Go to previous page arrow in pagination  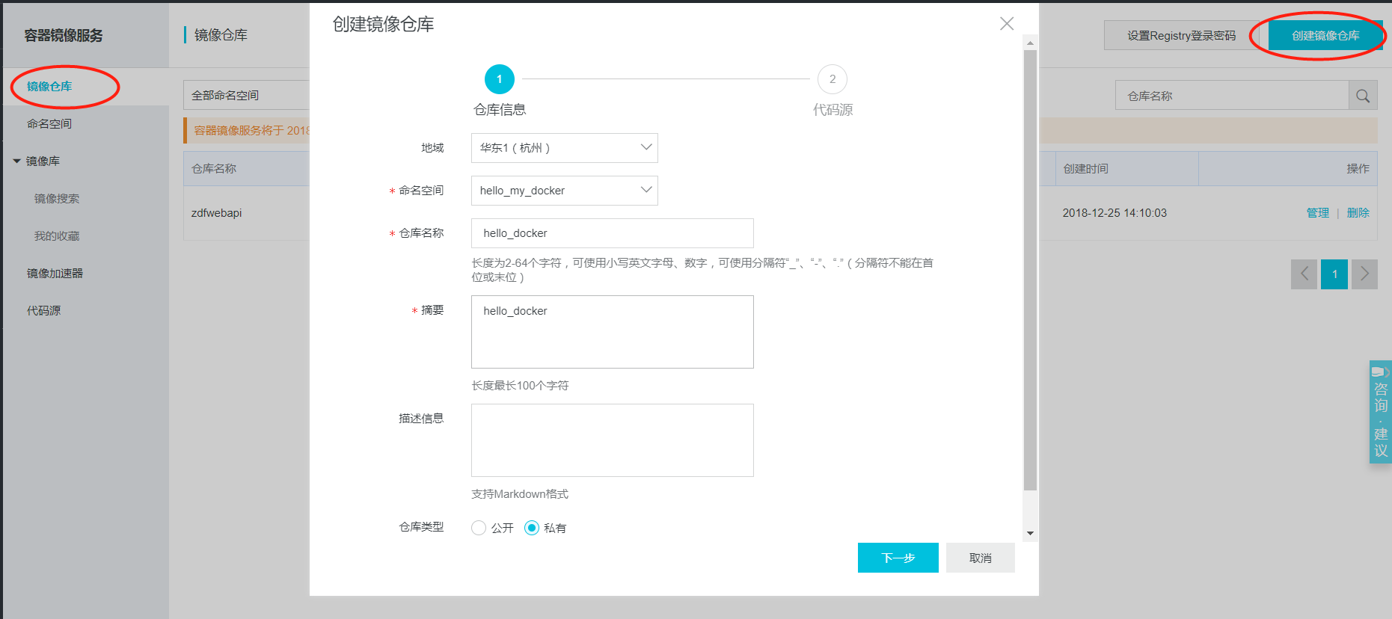coord(1304,274)
